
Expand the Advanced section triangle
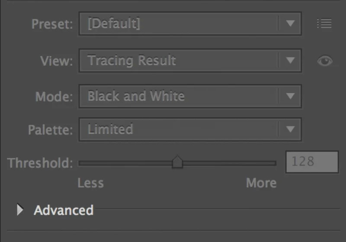pos(20,210)
